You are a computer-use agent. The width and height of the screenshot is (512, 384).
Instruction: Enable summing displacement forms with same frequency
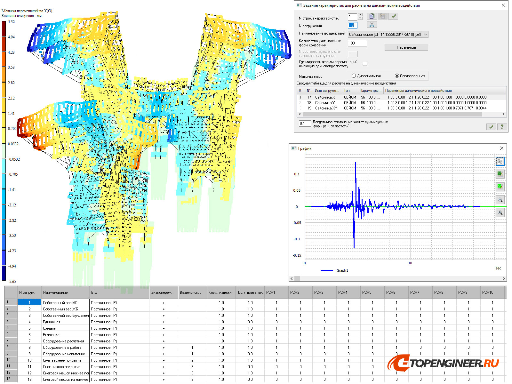click(x=365, y=64)
